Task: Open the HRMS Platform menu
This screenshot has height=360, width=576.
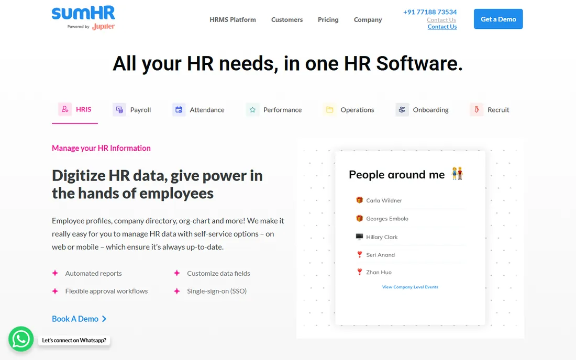Action: click(x=232, y=20)
